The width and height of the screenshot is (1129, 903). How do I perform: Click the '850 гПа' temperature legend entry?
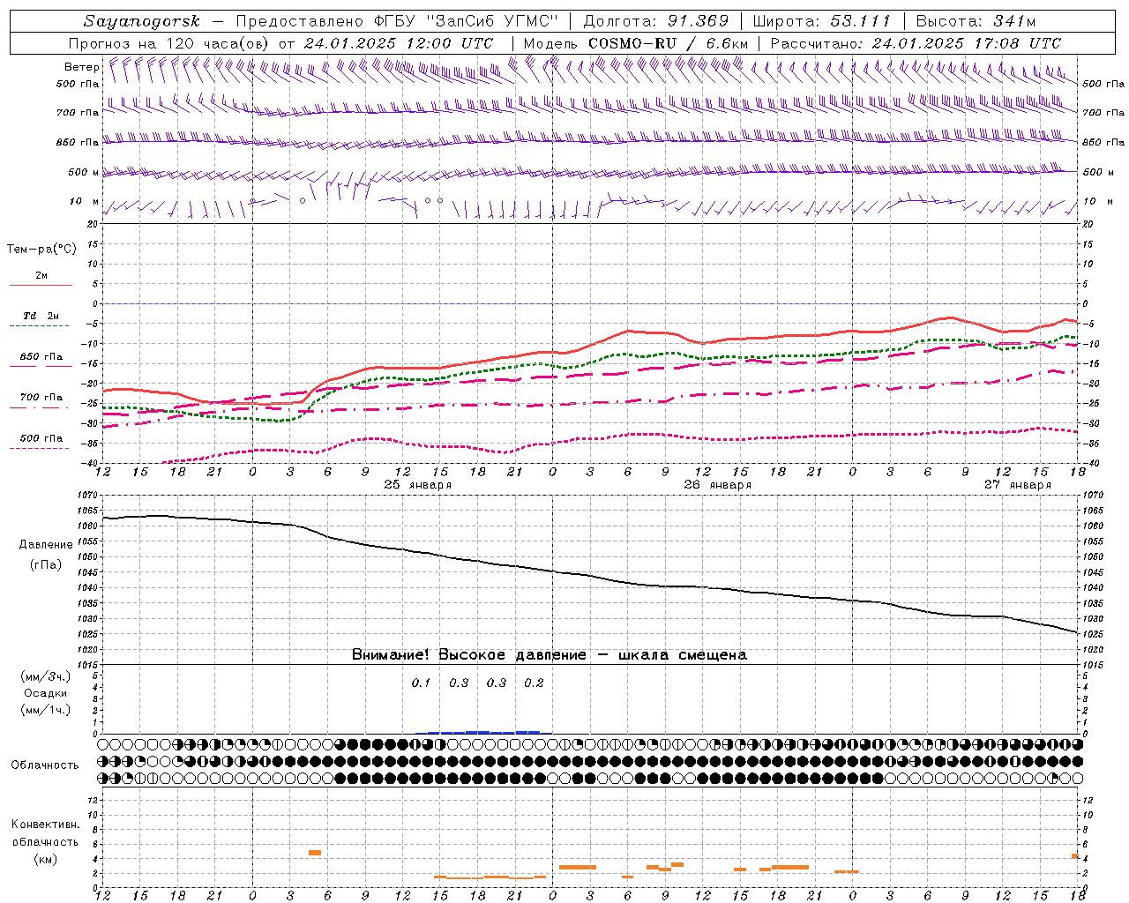pos(41,357)
